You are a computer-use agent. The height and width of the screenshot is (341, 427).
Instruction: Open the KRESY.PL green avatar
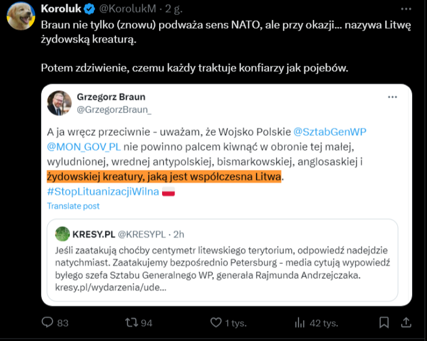pos(63,233)
